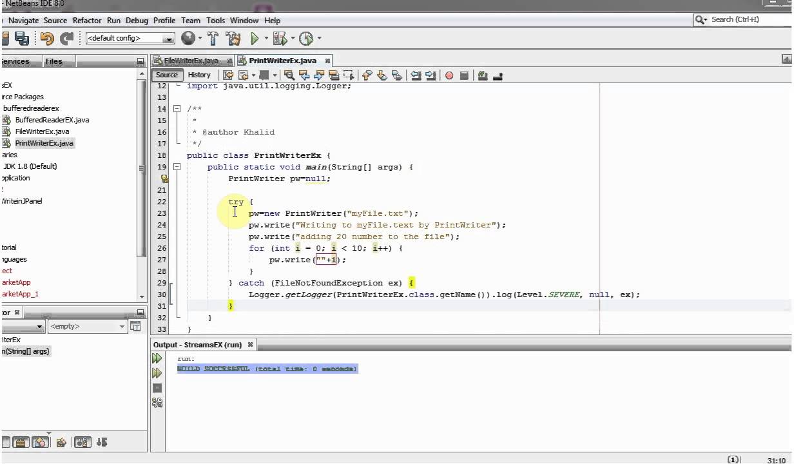Click the Output panel stop square icon
This screenshot has height=464, width=794.
pos(157,388)
